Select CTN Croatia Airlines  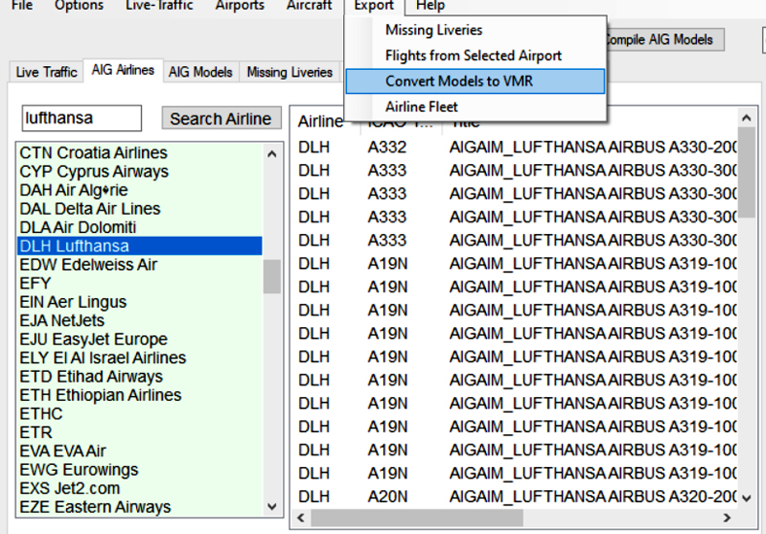point(140,152)
